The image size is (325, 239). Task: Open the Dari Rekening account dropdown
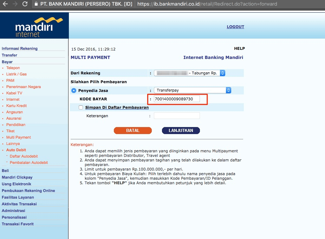189,73
